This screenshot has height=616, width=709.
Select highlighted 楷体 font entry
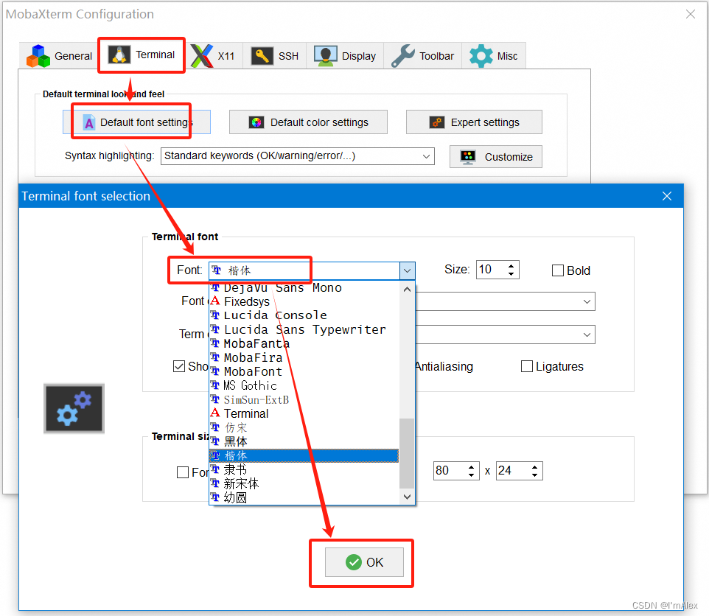pyautogui.click(x=304, y=455)
